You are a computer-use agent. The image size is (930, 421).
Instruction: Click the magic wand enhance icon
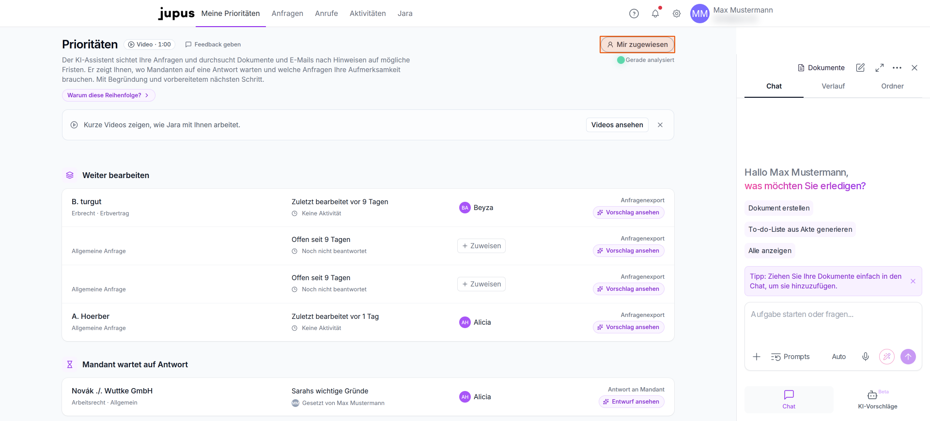click(887, 357)
